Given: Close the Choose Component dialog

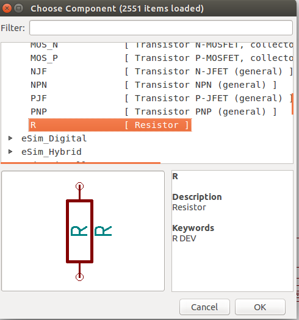Looking at the screenshot, I should (x=7, y=9).
